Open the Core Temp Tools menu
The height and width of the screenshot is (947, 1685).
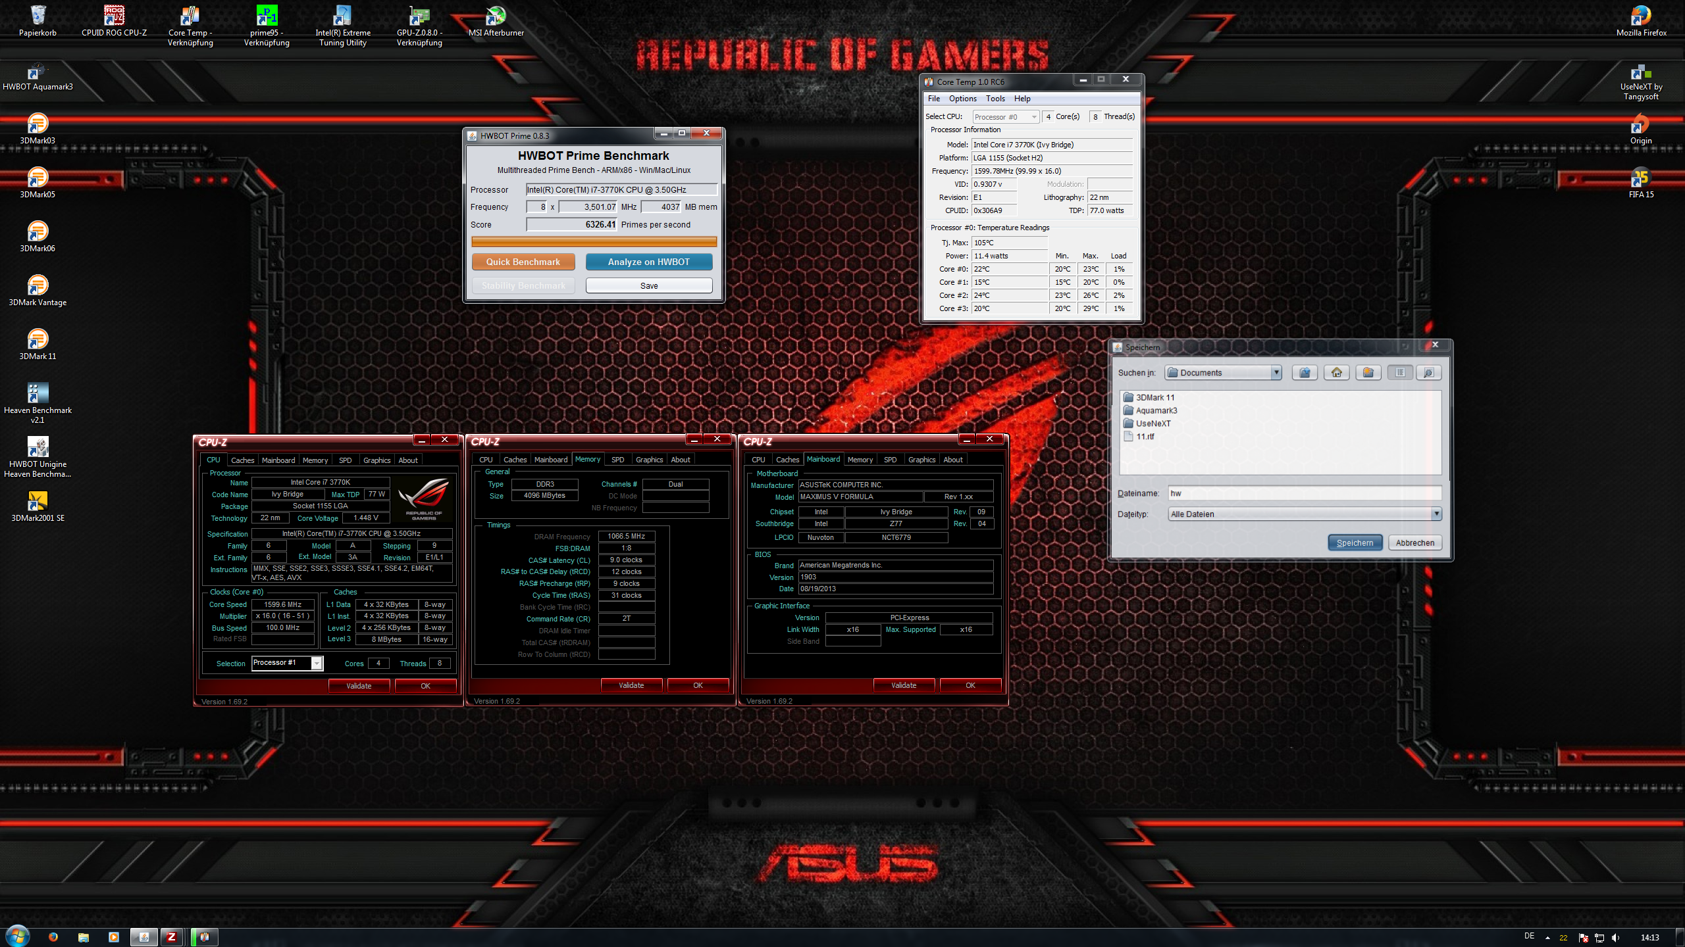995,99
